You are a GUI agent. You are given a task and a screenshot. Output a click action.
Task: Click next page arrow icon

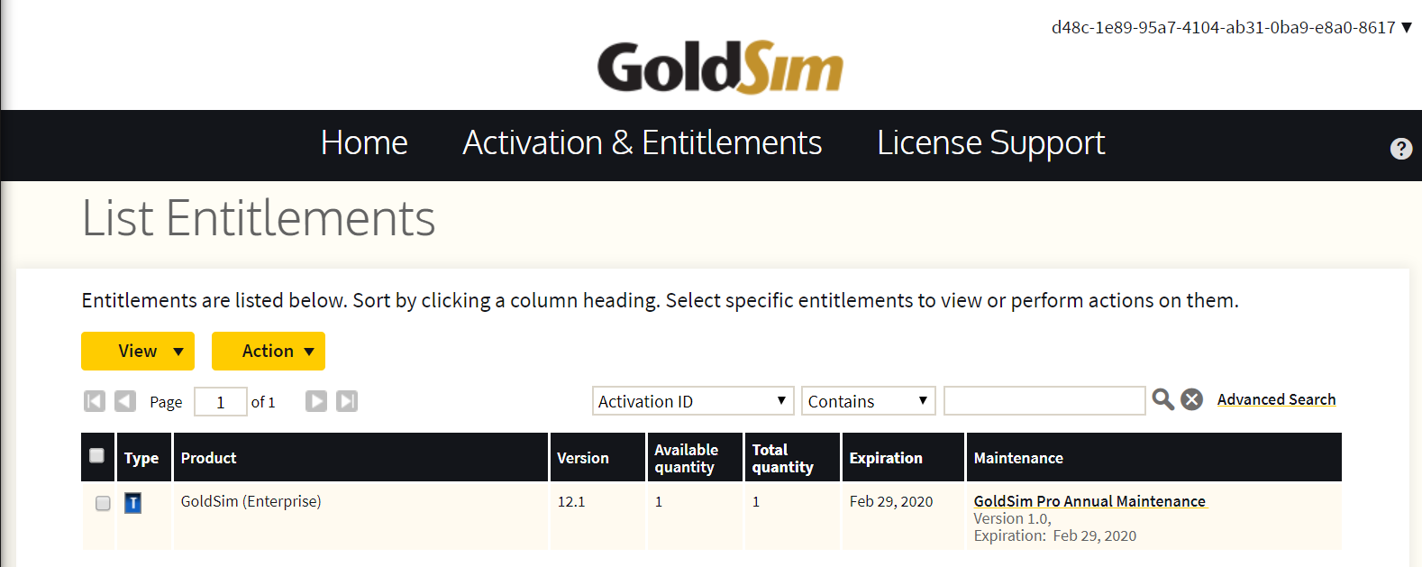coord(315,401)
